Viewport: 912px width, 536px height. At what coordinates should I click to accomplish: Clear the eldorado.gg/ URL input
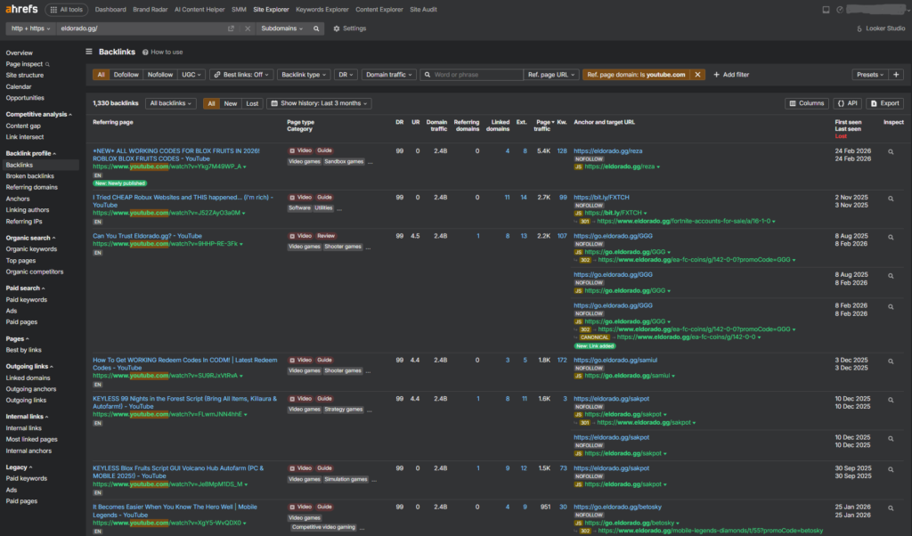coord(248,28)
